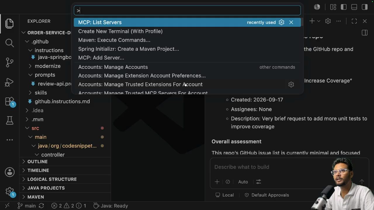Open the Source Control view

pos(9,62)
